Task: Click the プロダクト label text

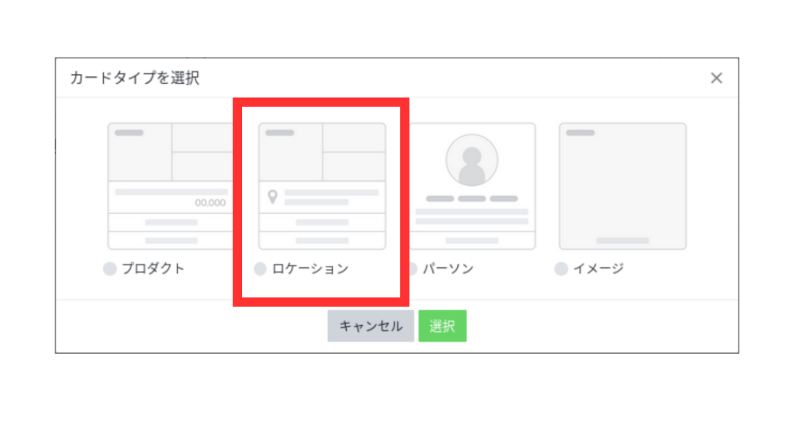Action: tap(153, 269)
